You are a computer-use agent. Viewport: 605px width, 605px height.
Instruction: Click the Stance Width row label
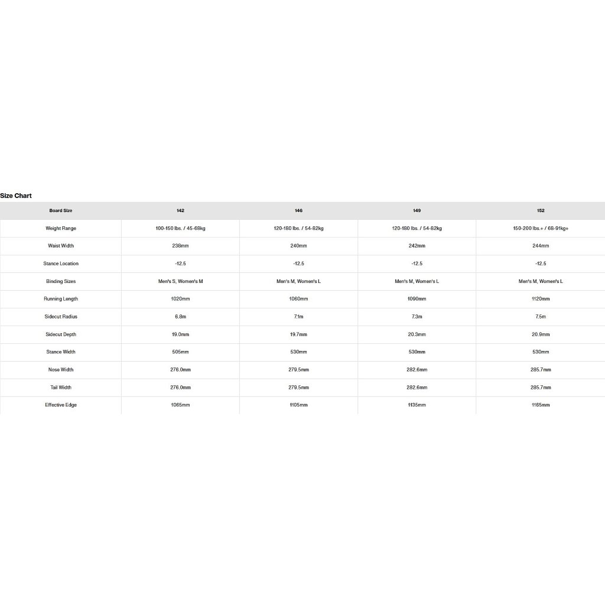click(x=61, y=352)
